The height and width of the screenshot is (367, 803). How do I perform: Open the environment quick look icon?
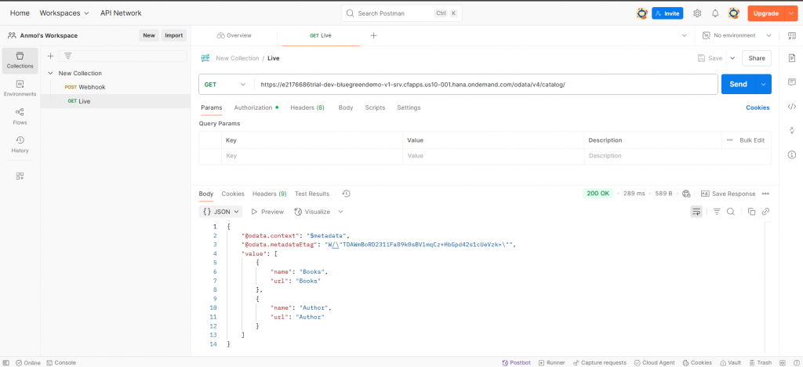tap(791, 35)
